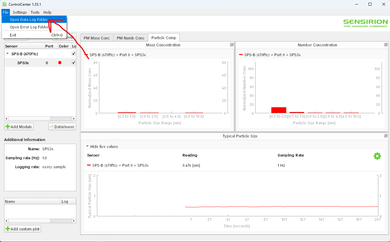Click the [0.3 to 1.0] label in Mass Concentration

pyautogui.click(x=127, y=117)
